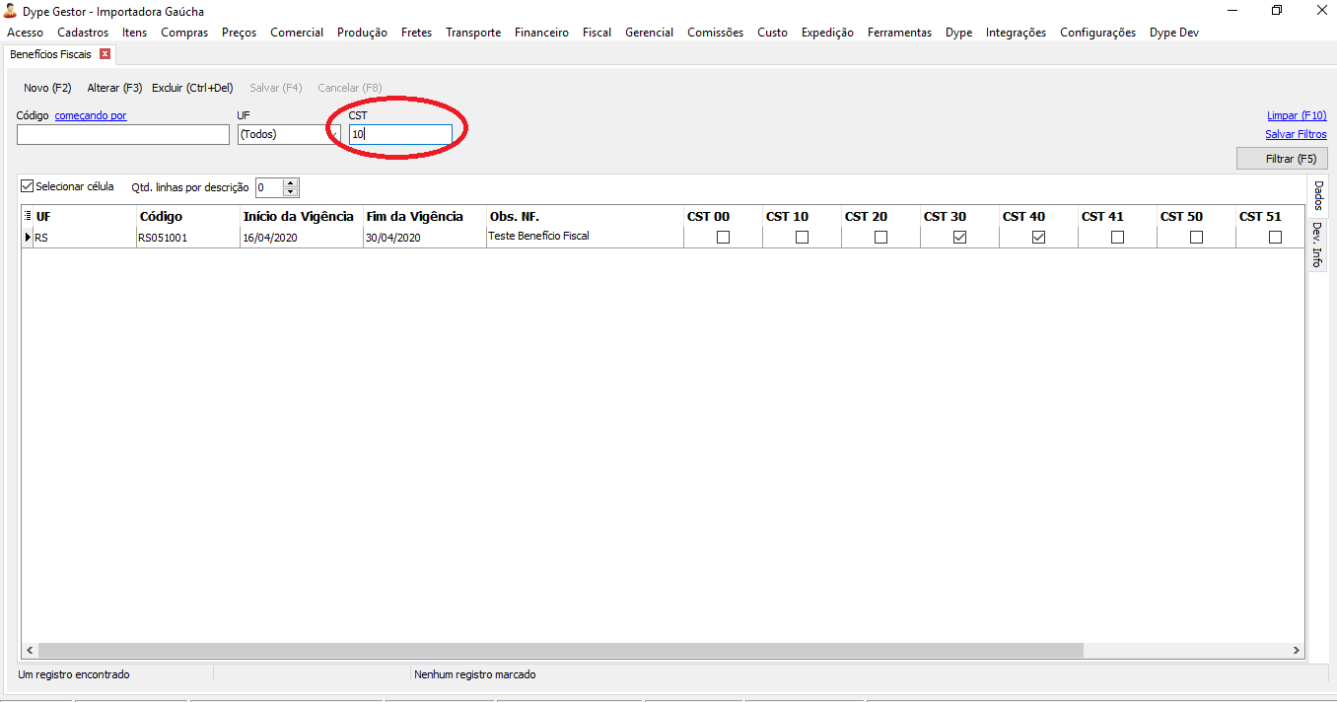Open the Financeiro menu
The height and width of the screenshot is (702, 1337).
tap(541, 33)
